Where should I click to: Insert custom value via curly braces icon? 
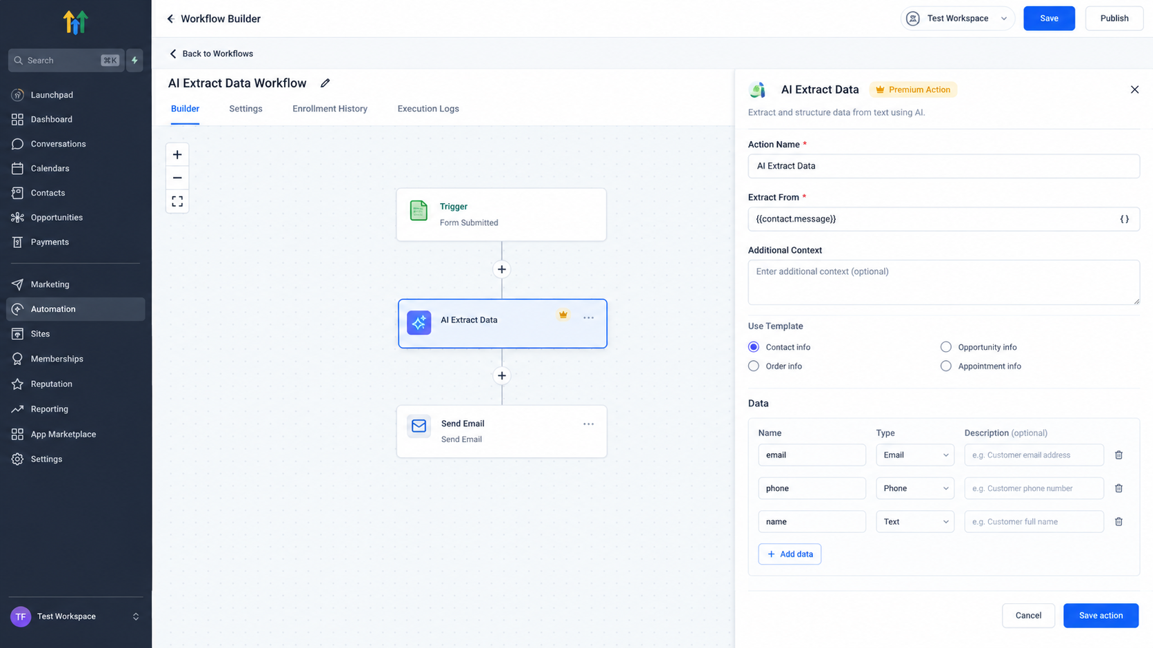(1124, 219)
